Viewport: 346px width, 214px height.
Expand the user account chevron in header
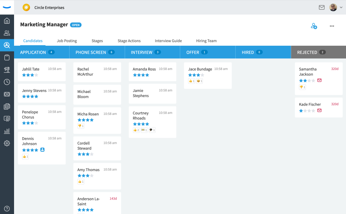(341, 7)
